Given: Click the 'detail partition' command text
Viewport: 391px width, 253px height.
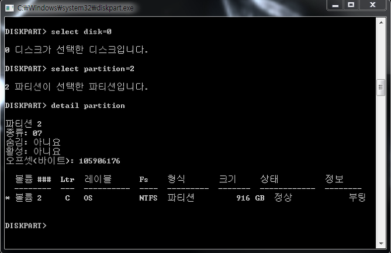Looking at the screenshot, I should (x=88, y=106).
